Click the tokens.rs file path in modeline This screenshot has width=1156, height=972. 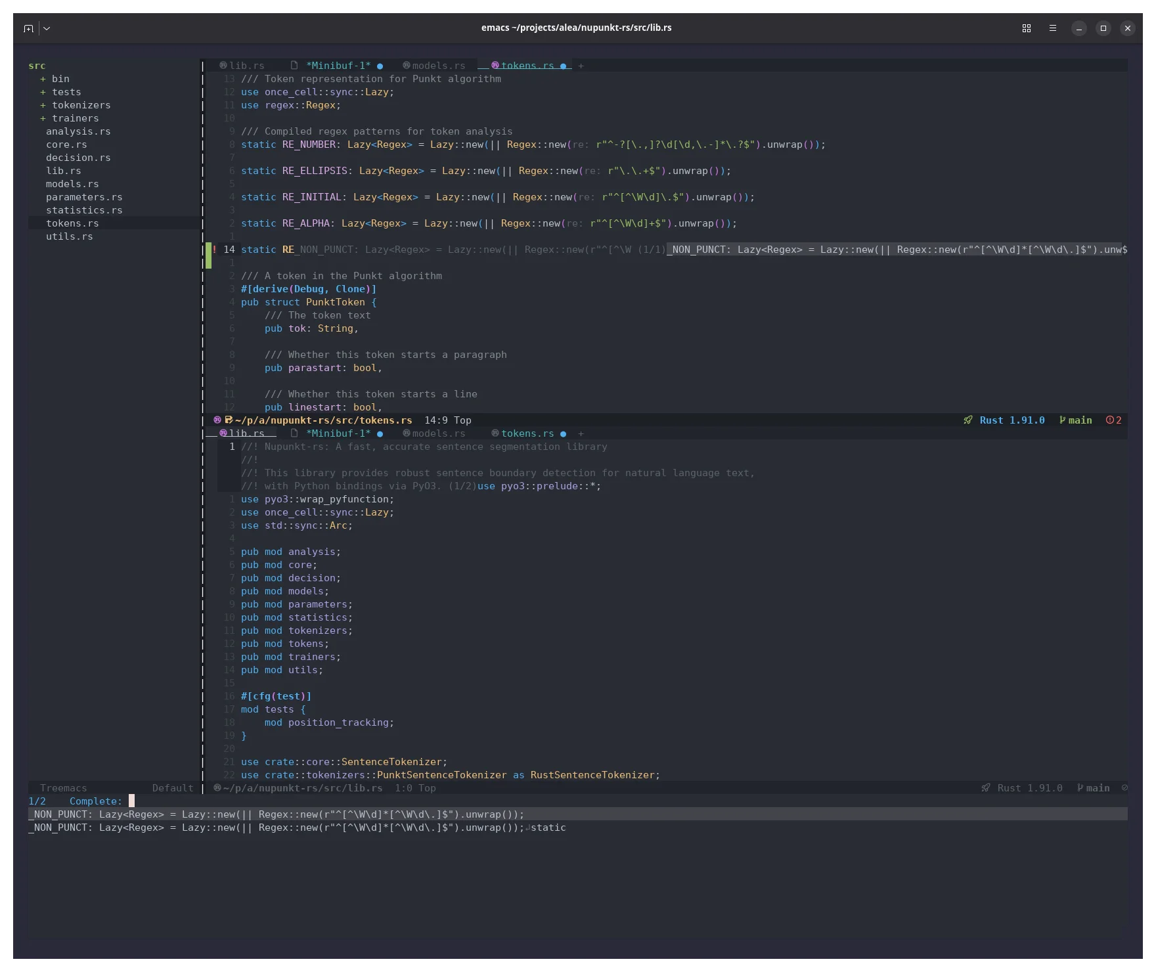tap(323, 420)
